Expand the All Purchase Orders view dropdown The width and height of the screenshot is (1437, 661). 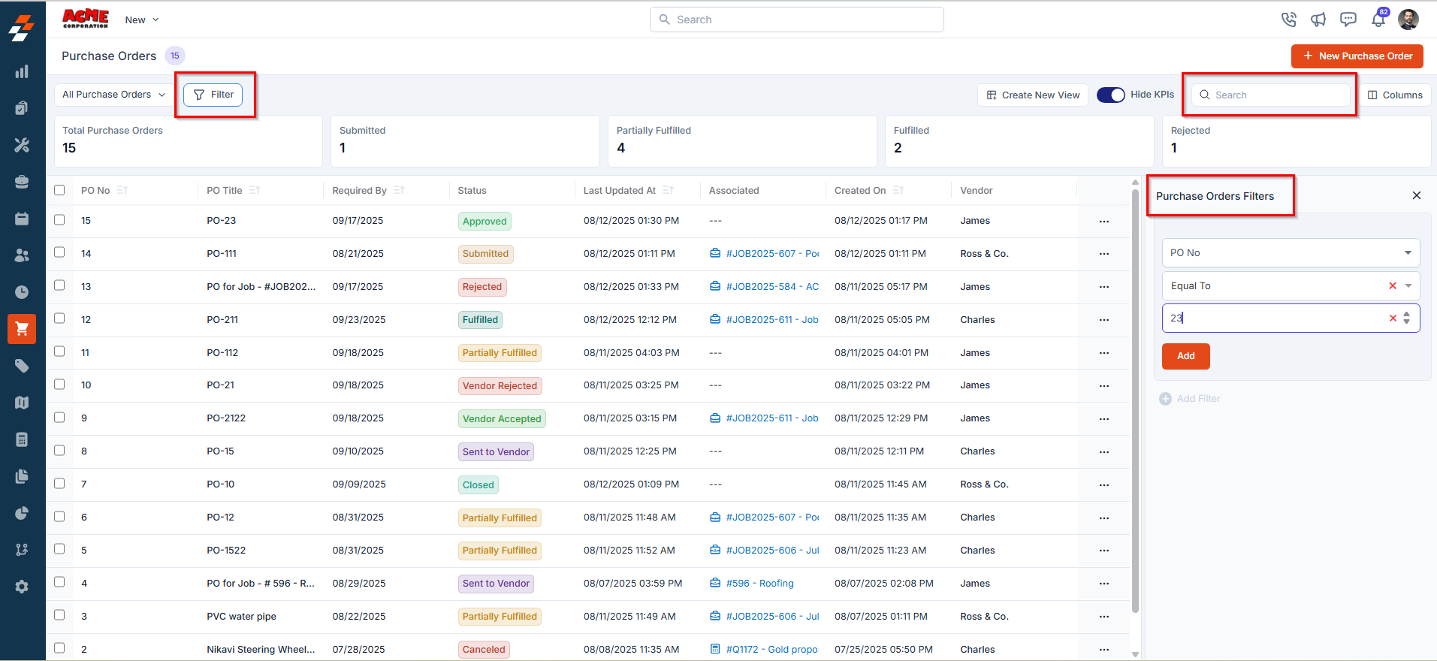(x=115, y=95)
